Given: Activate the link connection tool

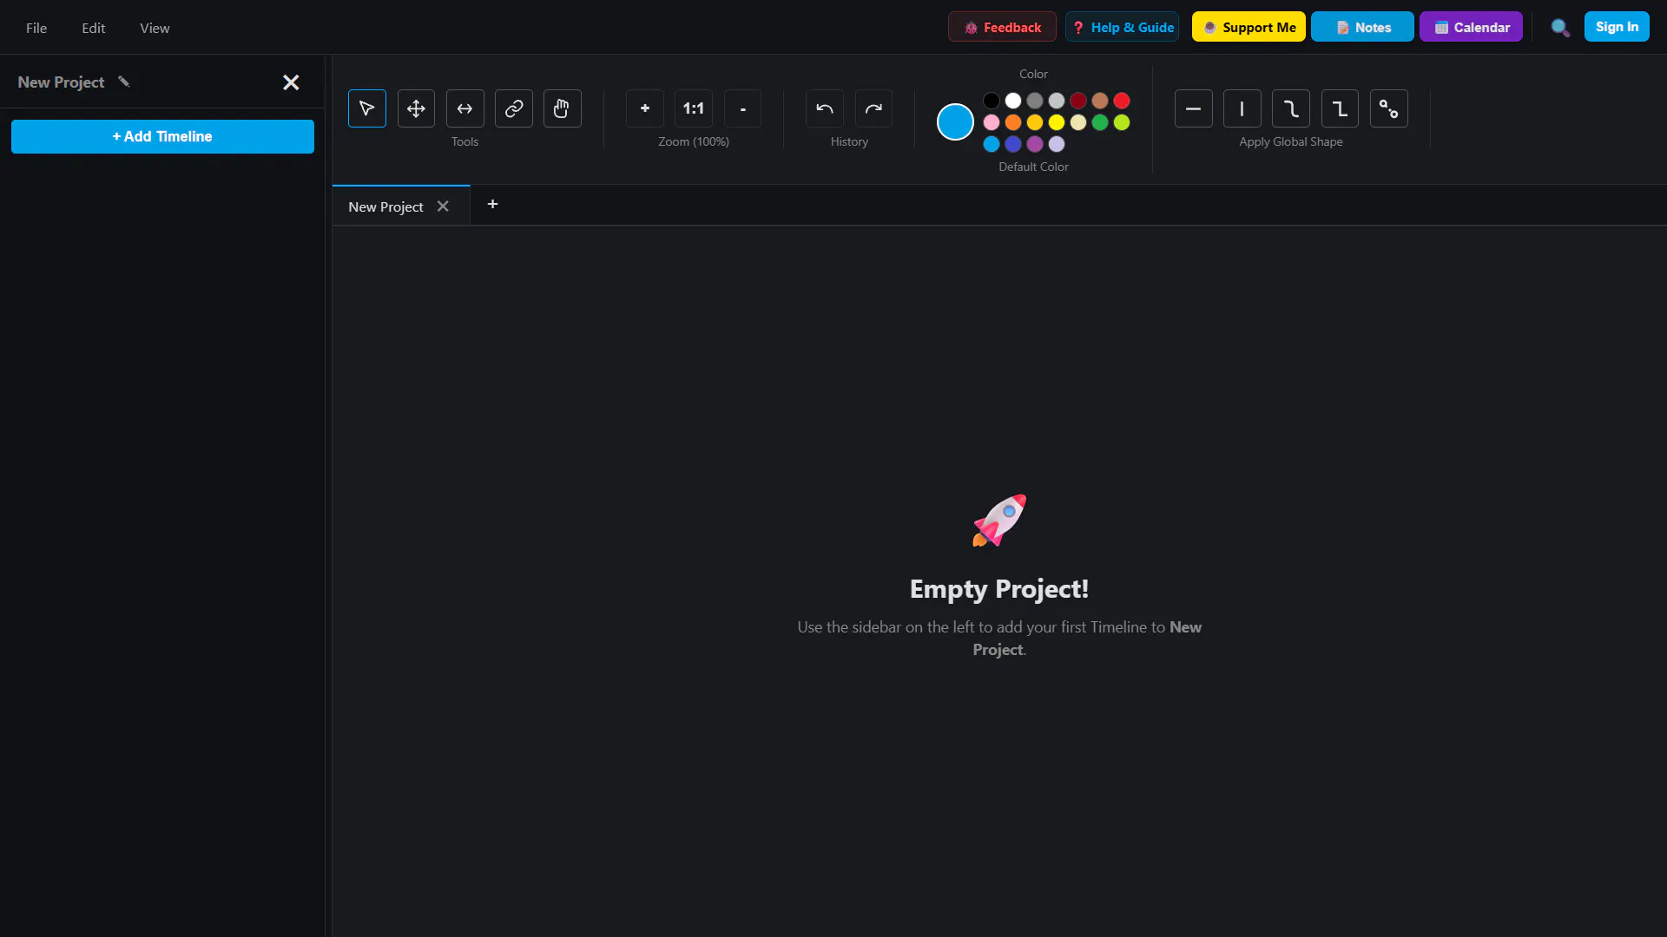Looking at the screenshot, I should tap(514, 108).
